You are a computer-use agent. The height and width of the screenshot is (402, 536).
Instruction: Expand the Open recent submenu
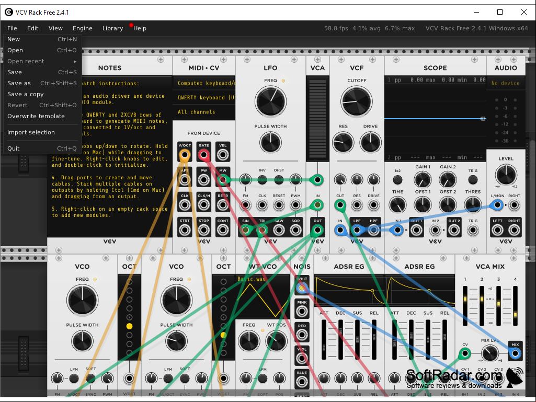tap(42, 61)
